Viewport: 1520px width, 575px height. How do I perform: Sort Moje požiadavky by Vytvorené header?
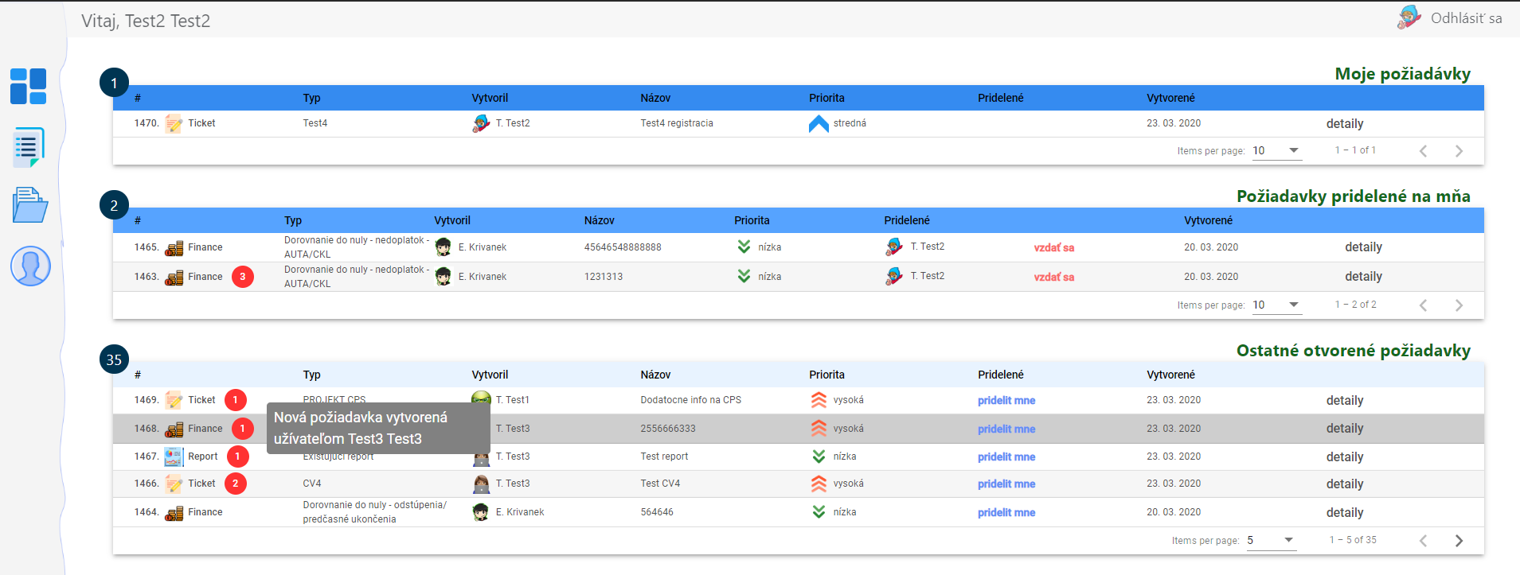tap(1170, 98)
